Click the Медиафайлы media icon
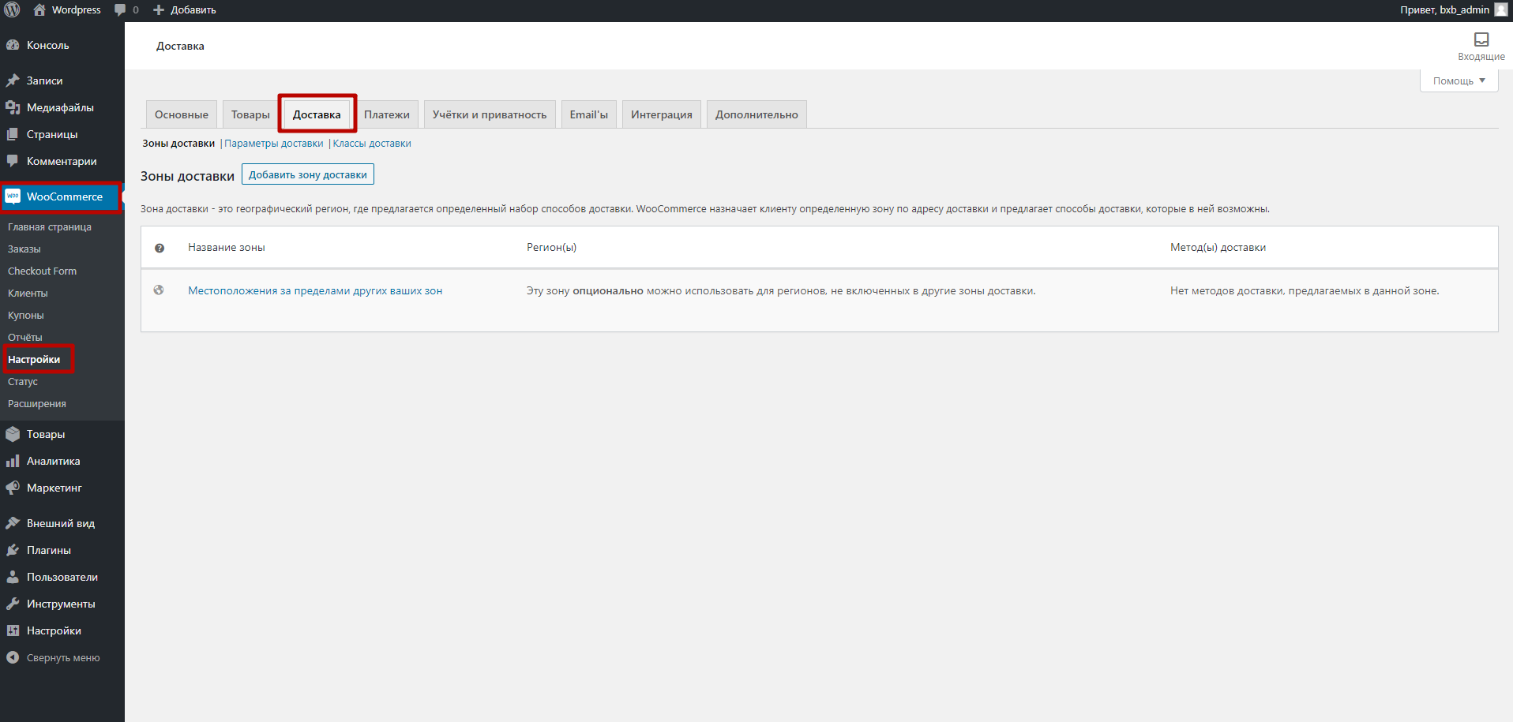 (13, 107)
